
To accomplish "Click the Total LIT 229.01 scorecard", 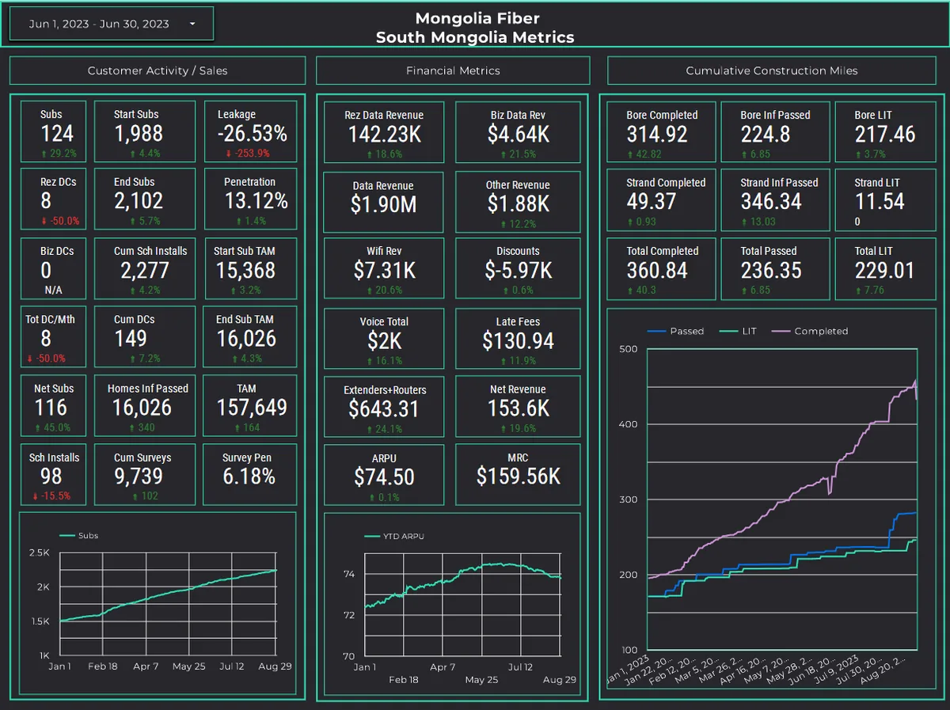I will 884,269.
